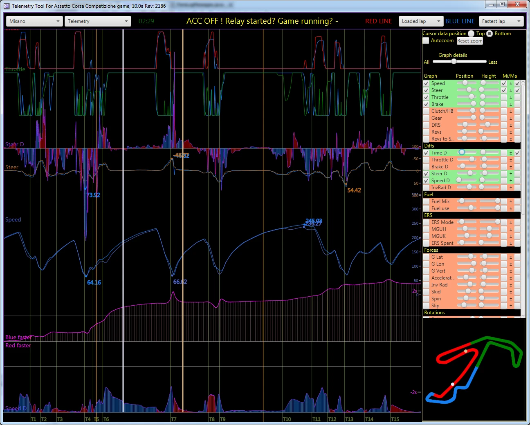Click the ± min/max icon beside Speed
The image size is (530, 425).
coord(510,83)
